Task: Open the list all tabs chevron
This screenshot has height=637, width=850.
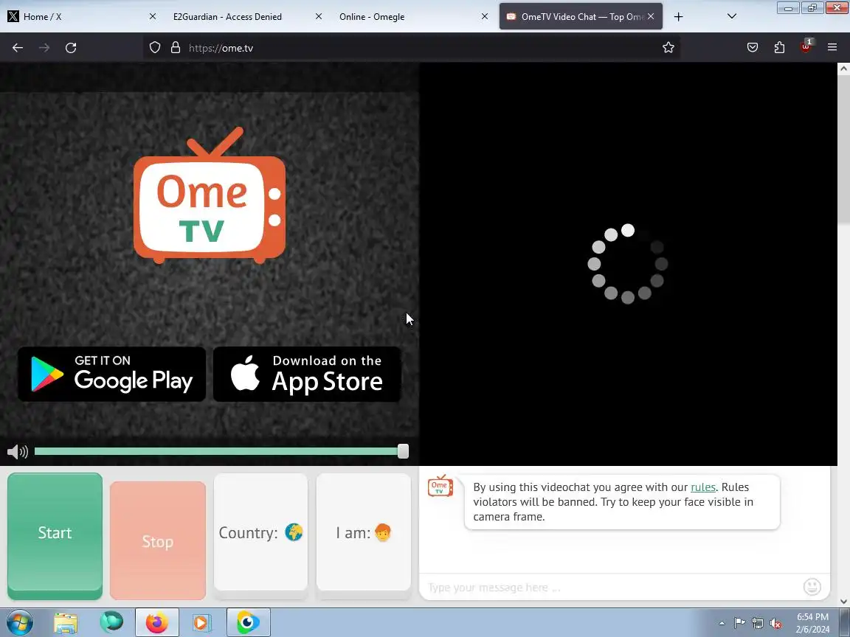Action: pos(731,16)
